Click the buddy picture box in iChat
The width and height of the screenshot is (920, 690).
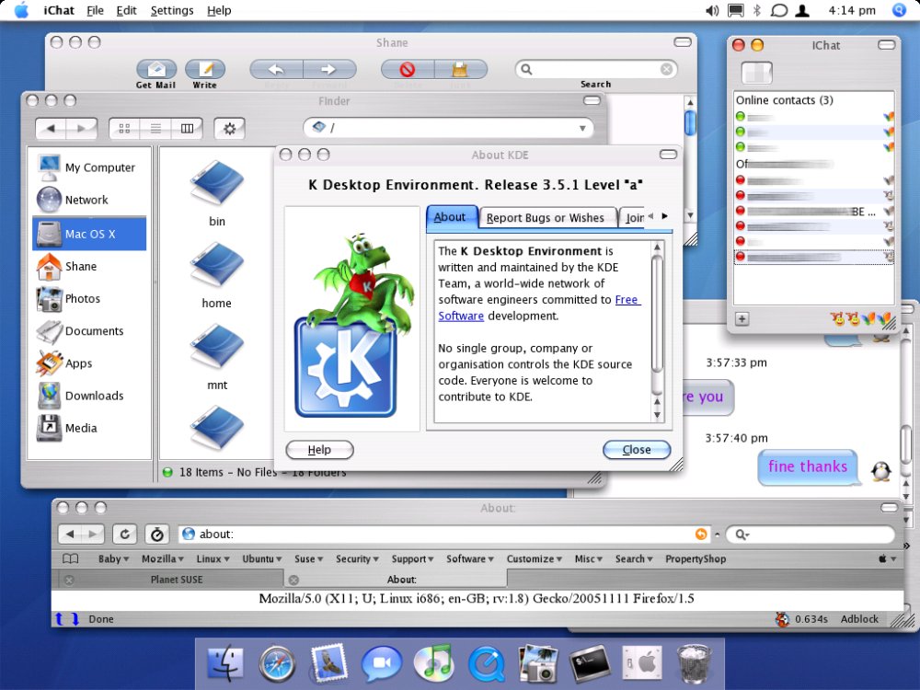click(757, 72)
